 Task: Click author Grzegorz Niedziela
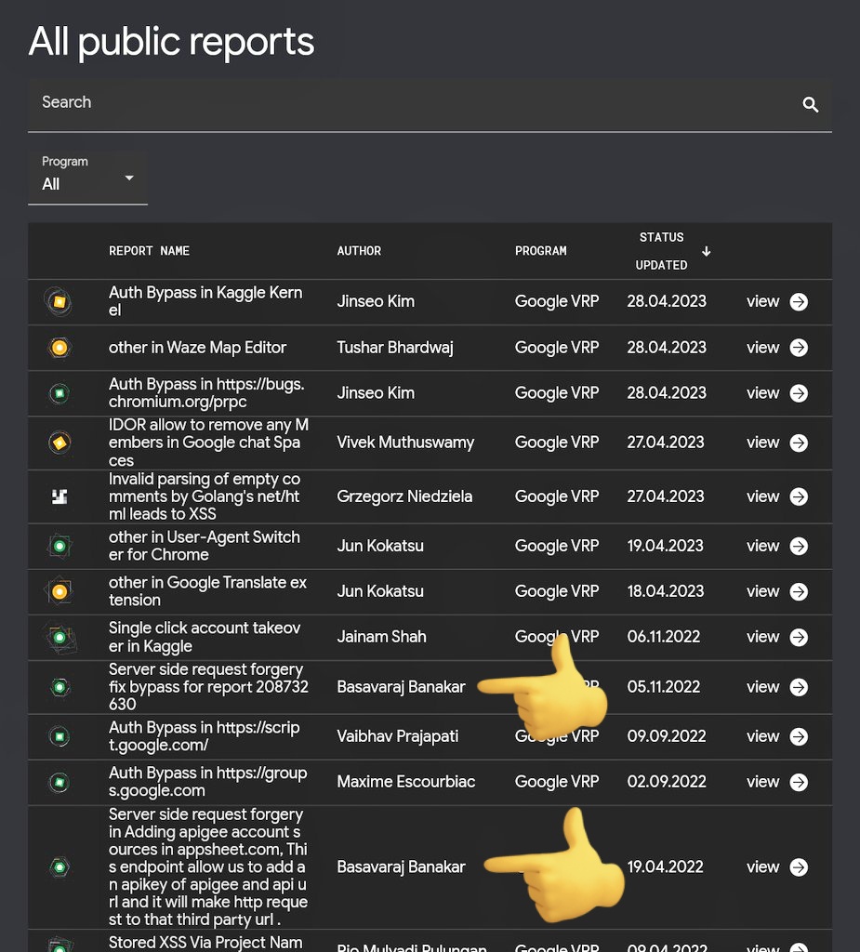404,496
